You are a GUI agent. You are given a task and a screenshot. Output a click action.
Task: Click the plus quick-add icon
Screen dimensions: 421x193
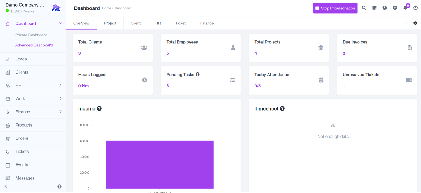point(395,8)
